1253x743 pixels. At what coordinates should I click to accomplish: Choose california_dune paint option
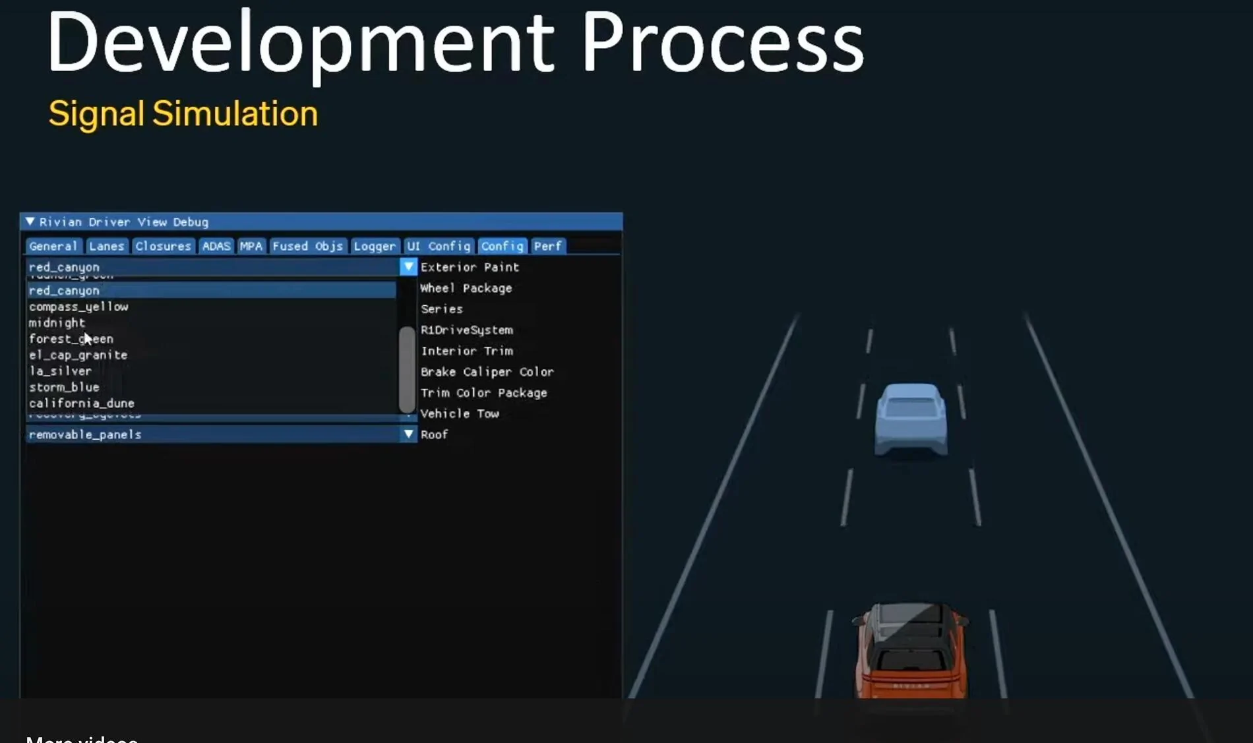(211, 403)
